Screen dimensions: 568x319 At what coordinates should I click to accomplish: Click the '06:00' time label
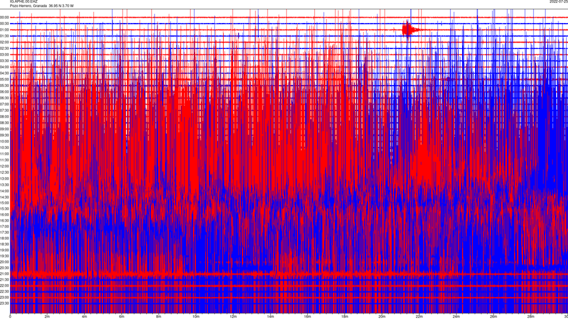tap(4, 92)
